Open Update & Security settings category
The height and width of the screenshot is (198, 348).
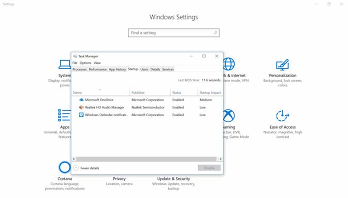(174, 179)
